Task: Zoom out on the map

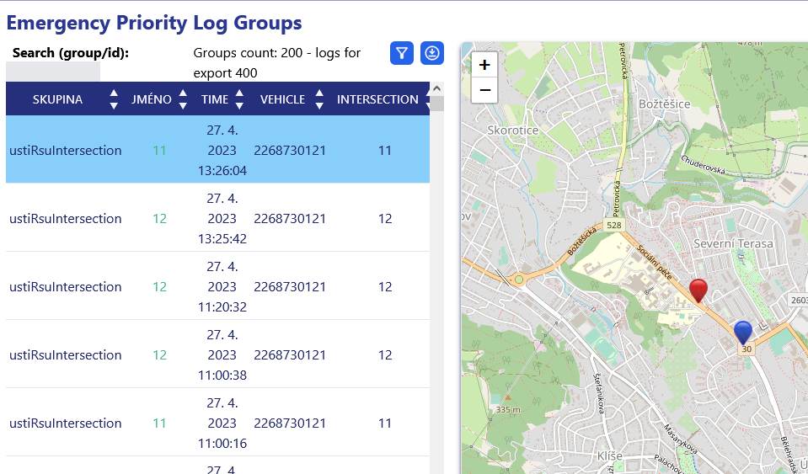Action: click(484, 90)
